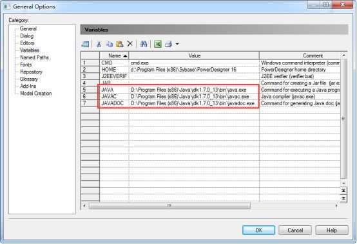Sort the list by the Name column header
Screen dimensions: 357x244
pos(115,56)
